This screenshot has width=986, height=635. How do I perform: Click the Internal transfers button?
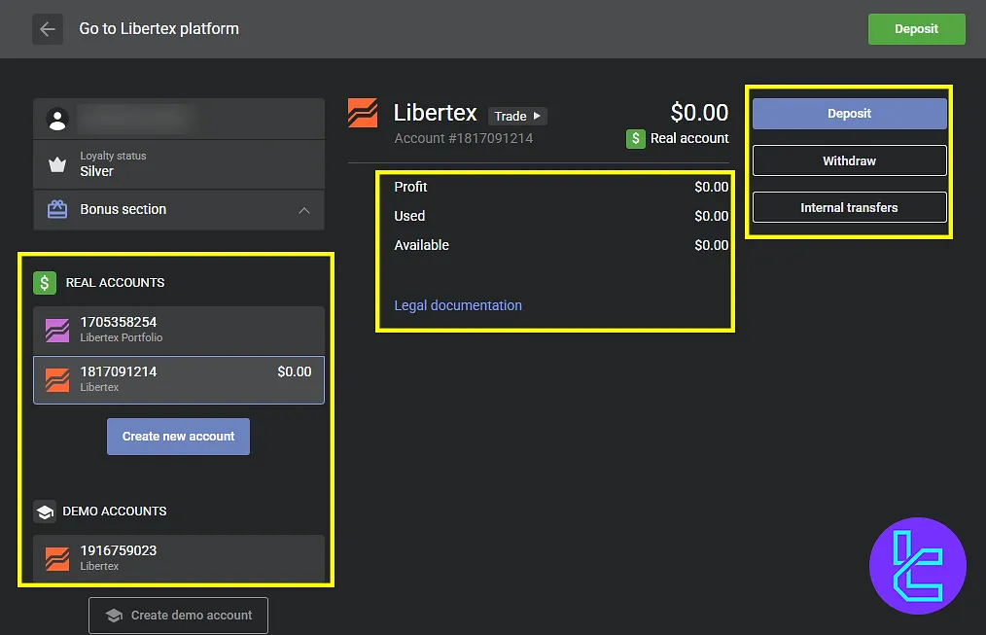click(850, 207)
